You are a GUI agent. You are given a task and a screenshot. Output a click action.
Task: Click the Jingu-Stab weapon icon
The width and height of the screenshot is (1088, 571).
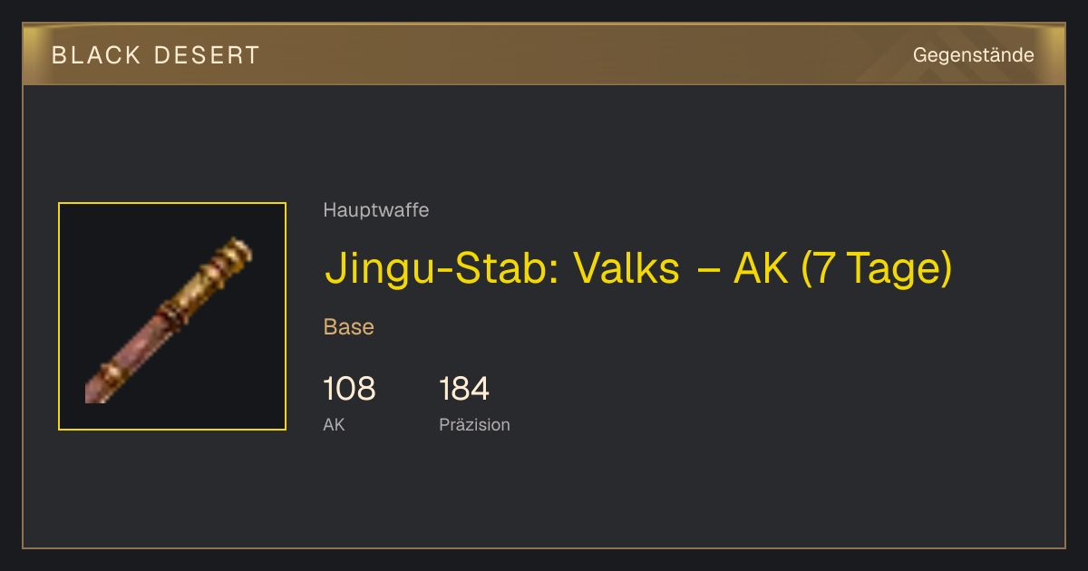point(169,321)
